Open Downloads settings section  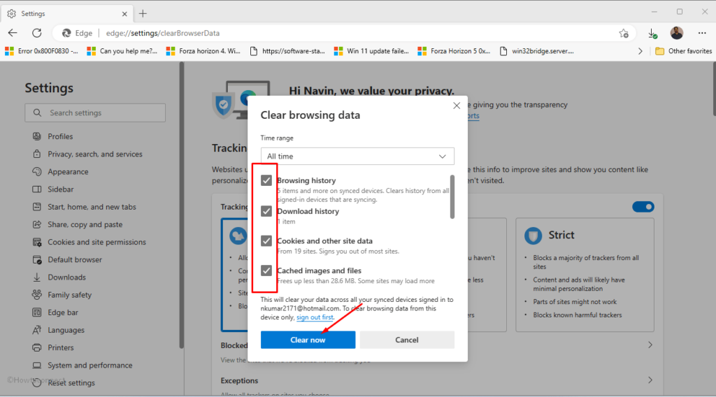pyautogui.click(x=66, y=277)
